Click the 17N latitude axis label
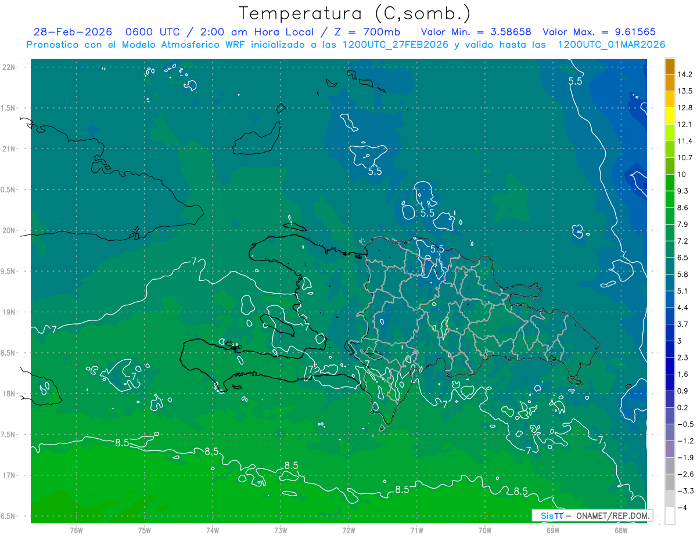The image size is (697, 538). pyautogui.click(x=10, y=475)
